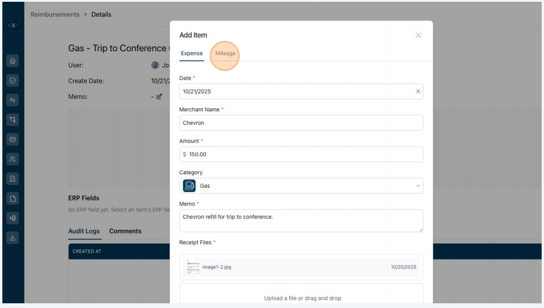The width and height of the screenshot is (544, 308).
Task: Open the image1-2.jpg receipt thumbnail
Action: [x=193, y=267]
